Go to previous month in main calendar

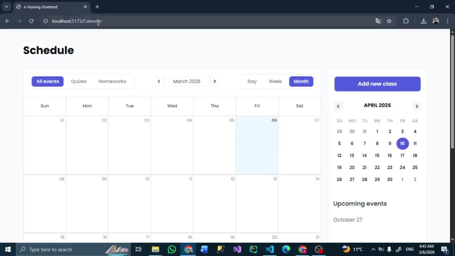[x=159, y=81]
